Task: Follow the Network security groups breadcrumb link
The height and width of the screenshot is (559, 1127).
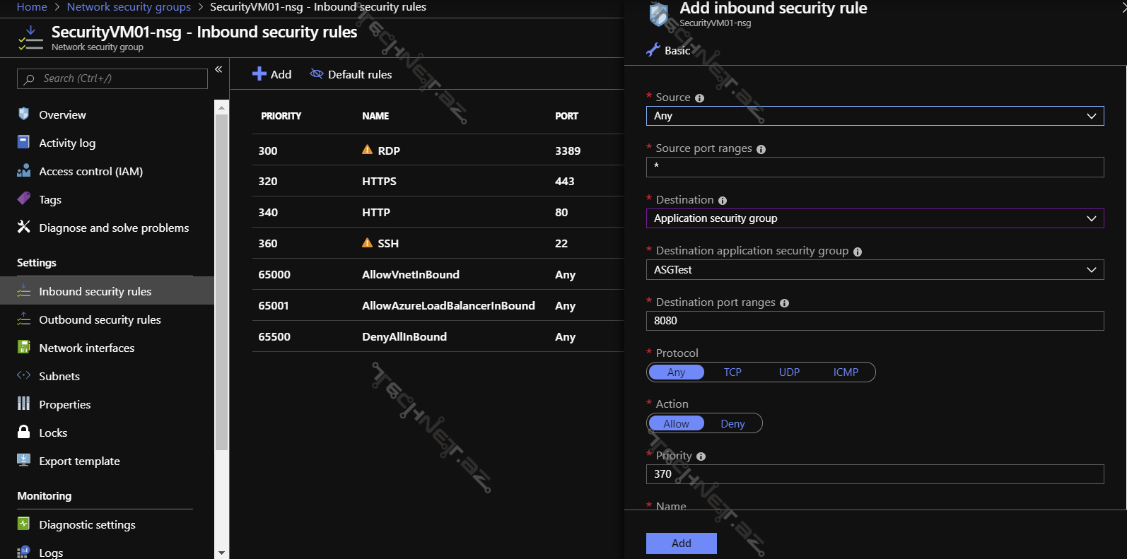Action: tap(129, 7)
